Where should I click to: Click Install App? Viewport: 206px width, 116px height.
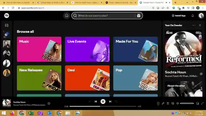click(x=179, y=15)
